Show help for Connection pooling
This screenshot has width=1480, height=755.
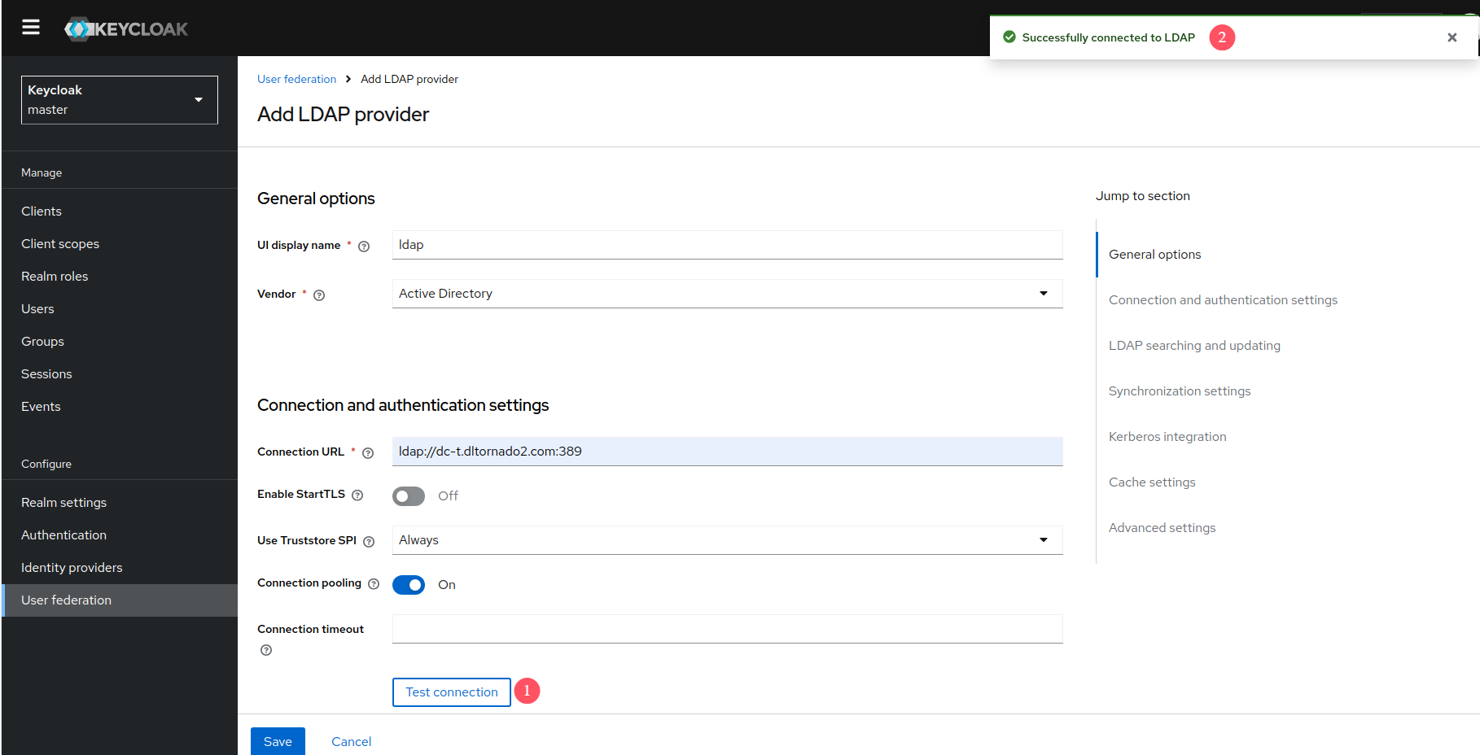click(x=374, y=584)
